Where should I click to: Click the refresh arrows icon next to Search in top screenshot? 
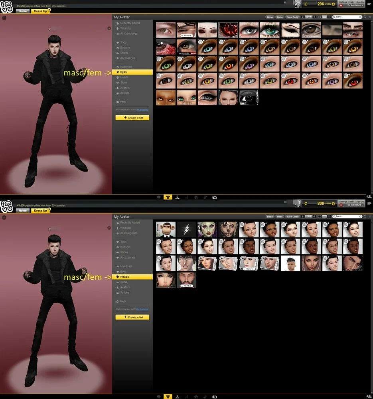point(365,17)
